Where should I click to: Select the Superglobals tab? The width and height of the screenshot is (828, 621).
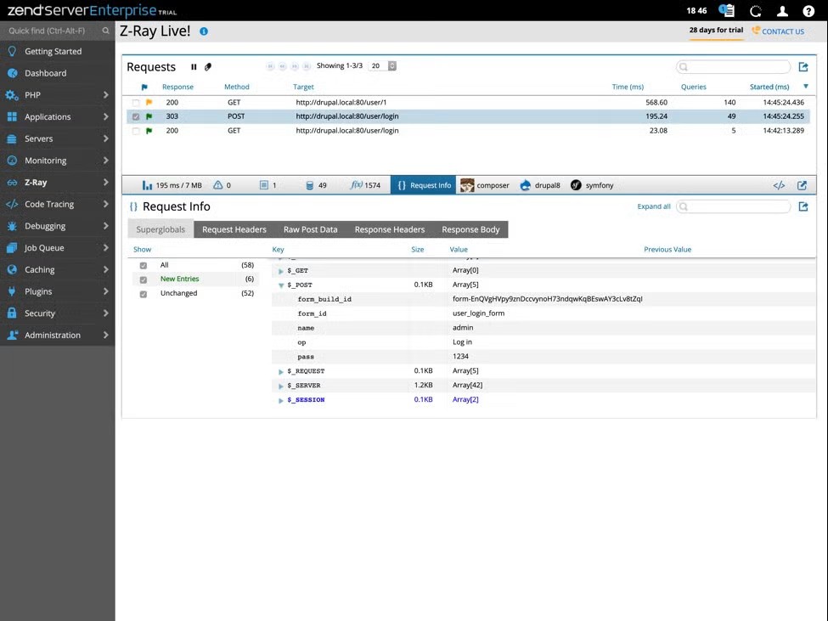[x=161, y=229]
